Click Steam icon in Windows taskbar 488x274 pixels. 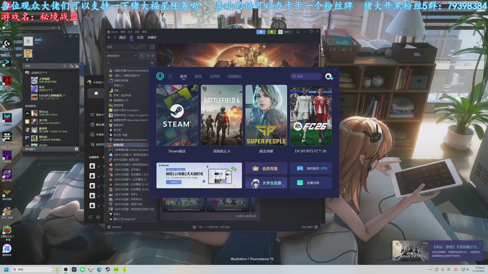point(107,269)
